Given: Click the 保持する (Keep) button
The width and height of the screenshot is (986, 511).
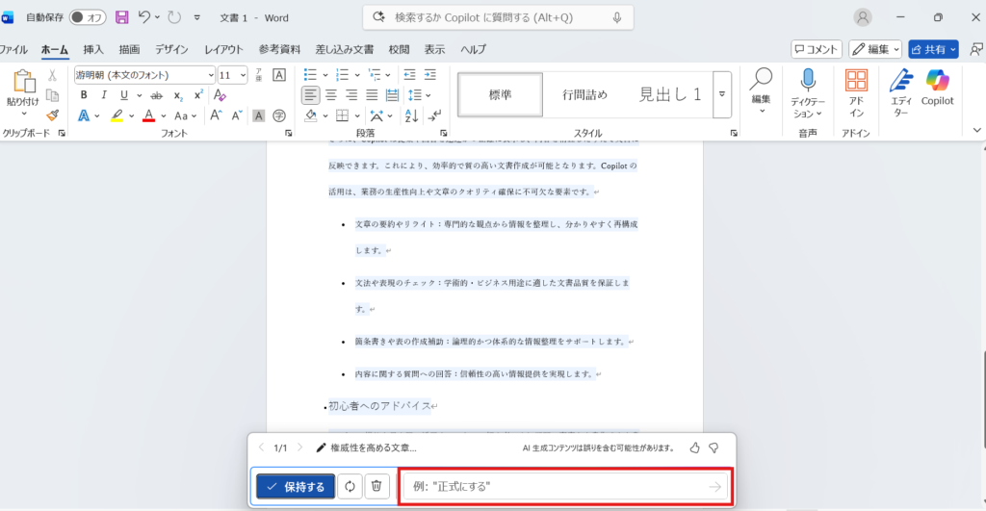Looking at the screenshot, I should pyautogui.click(x=296, y=487).
